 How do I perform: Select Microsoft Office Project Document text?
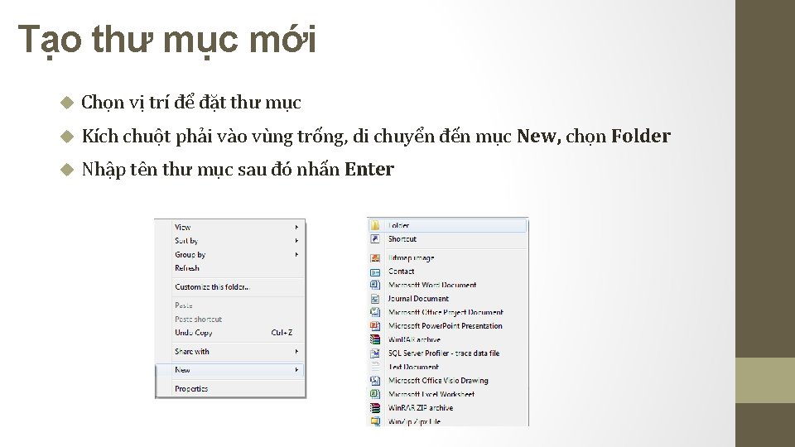[446, 312]
